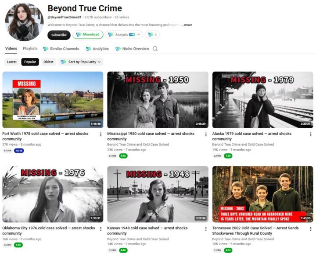Screen dimensions: 316x253
Task: Click the 3 VPH badge under Kansas 1948 video
Action: coord(112,250)
